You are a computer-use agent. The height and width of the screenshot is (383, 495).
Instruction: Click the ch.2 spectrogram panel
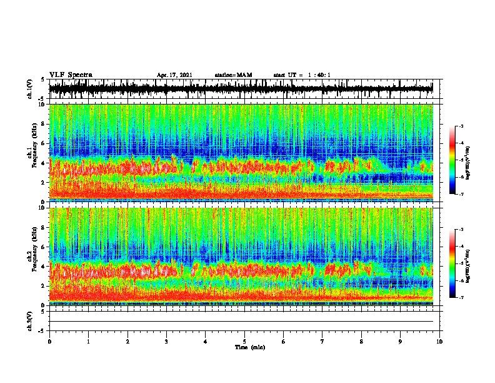[241, 257]
